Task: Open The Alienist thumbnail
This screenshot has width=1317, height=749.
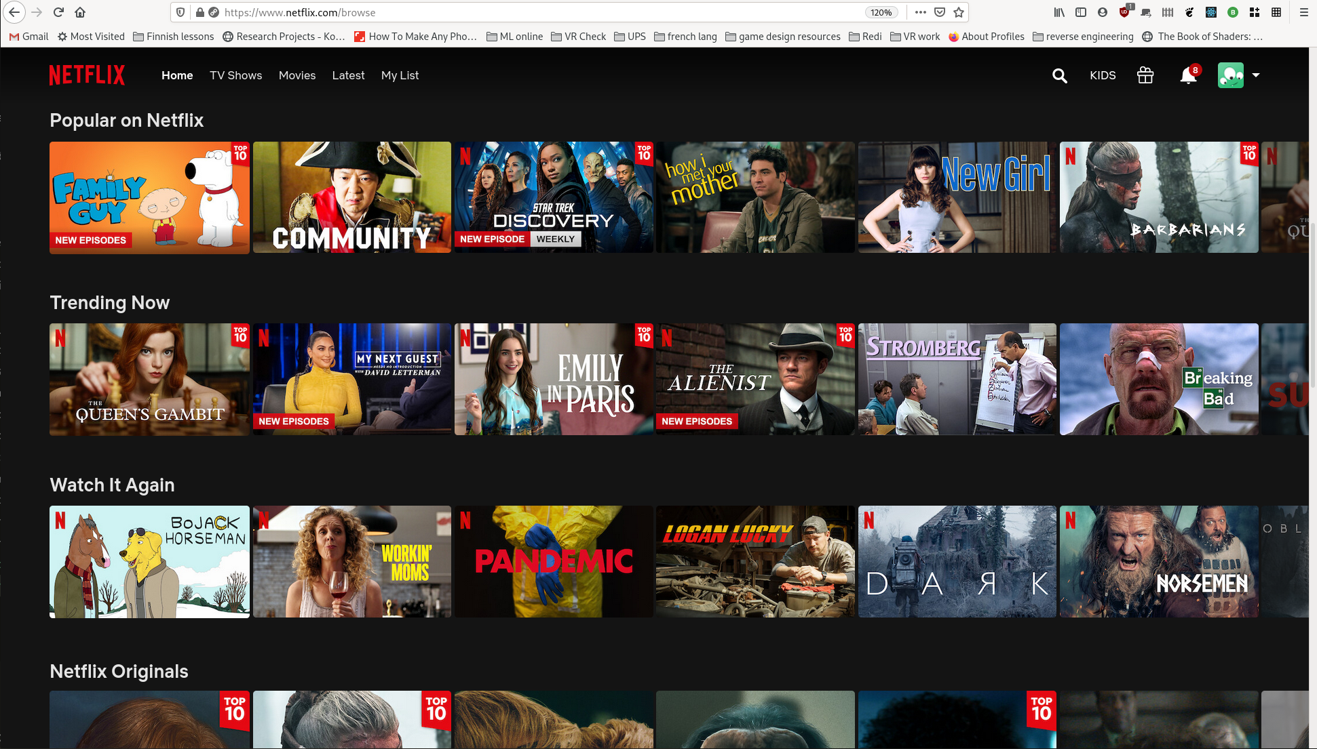Action: tap(755, 379)
